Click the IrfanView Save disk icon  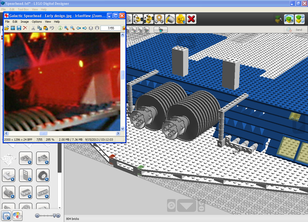pyautogui.click(x=19, y=28)
